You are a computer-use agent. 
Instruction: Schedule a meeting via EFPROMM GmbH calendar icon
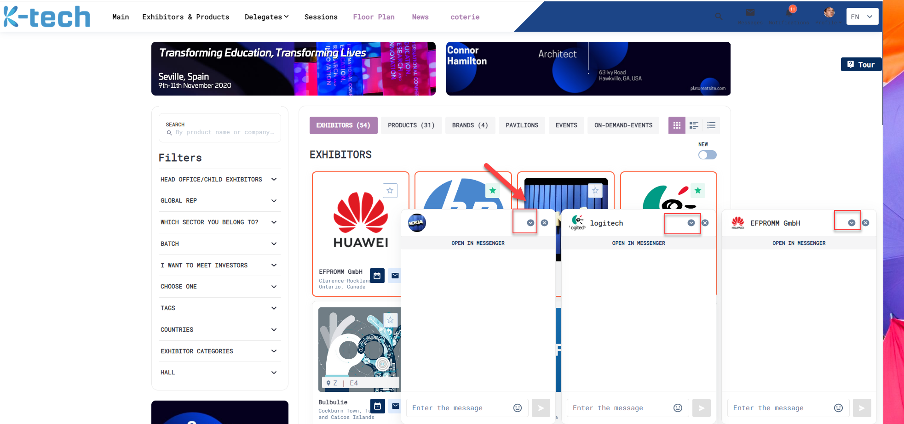(377, 276)
